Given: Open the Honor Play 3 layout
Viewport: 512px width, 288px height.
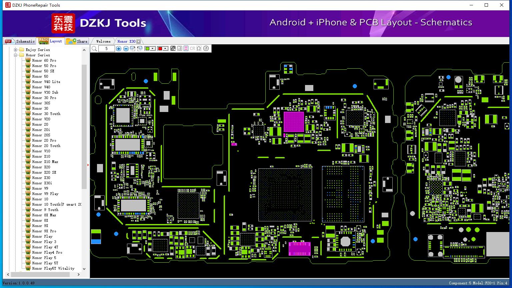Looking at the screenshot, I should [44, 242].
